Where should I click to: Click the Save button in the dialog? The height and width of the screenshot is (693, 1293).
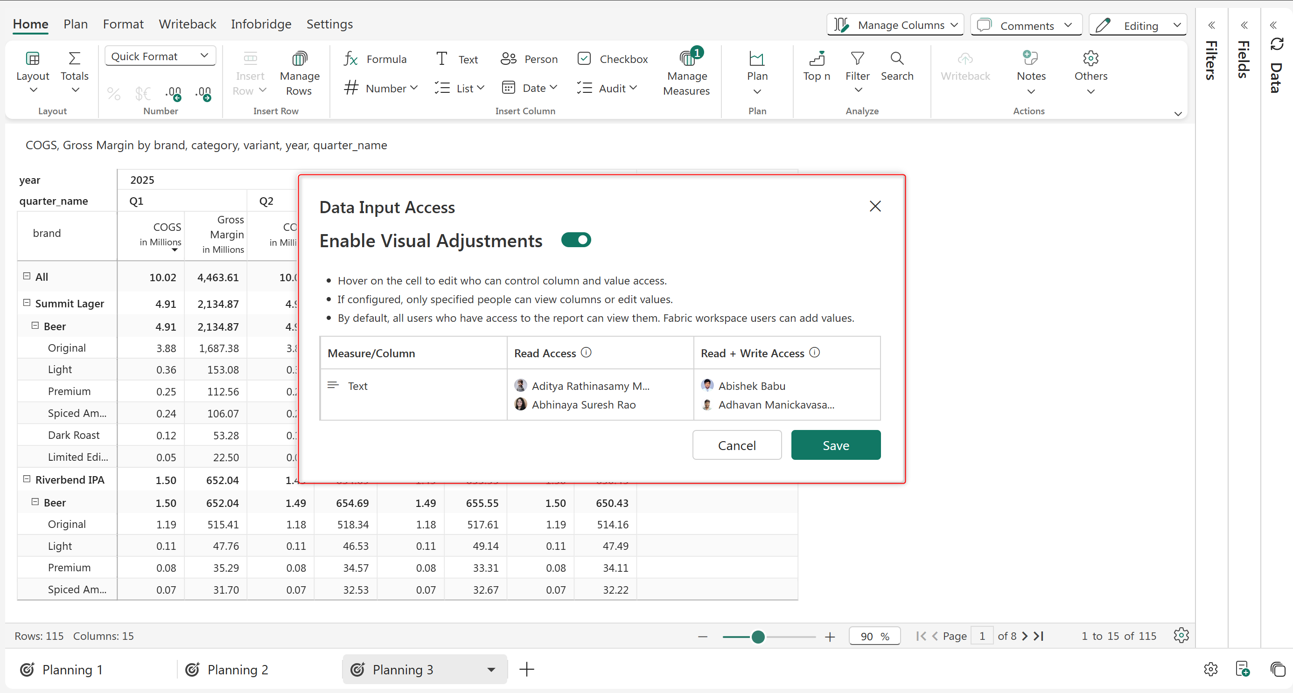835,445
